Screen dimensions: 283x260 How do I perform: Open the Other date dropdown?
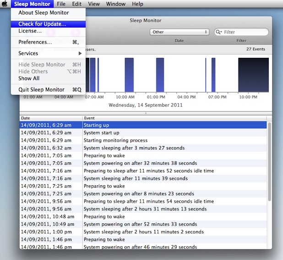(180, 32)
